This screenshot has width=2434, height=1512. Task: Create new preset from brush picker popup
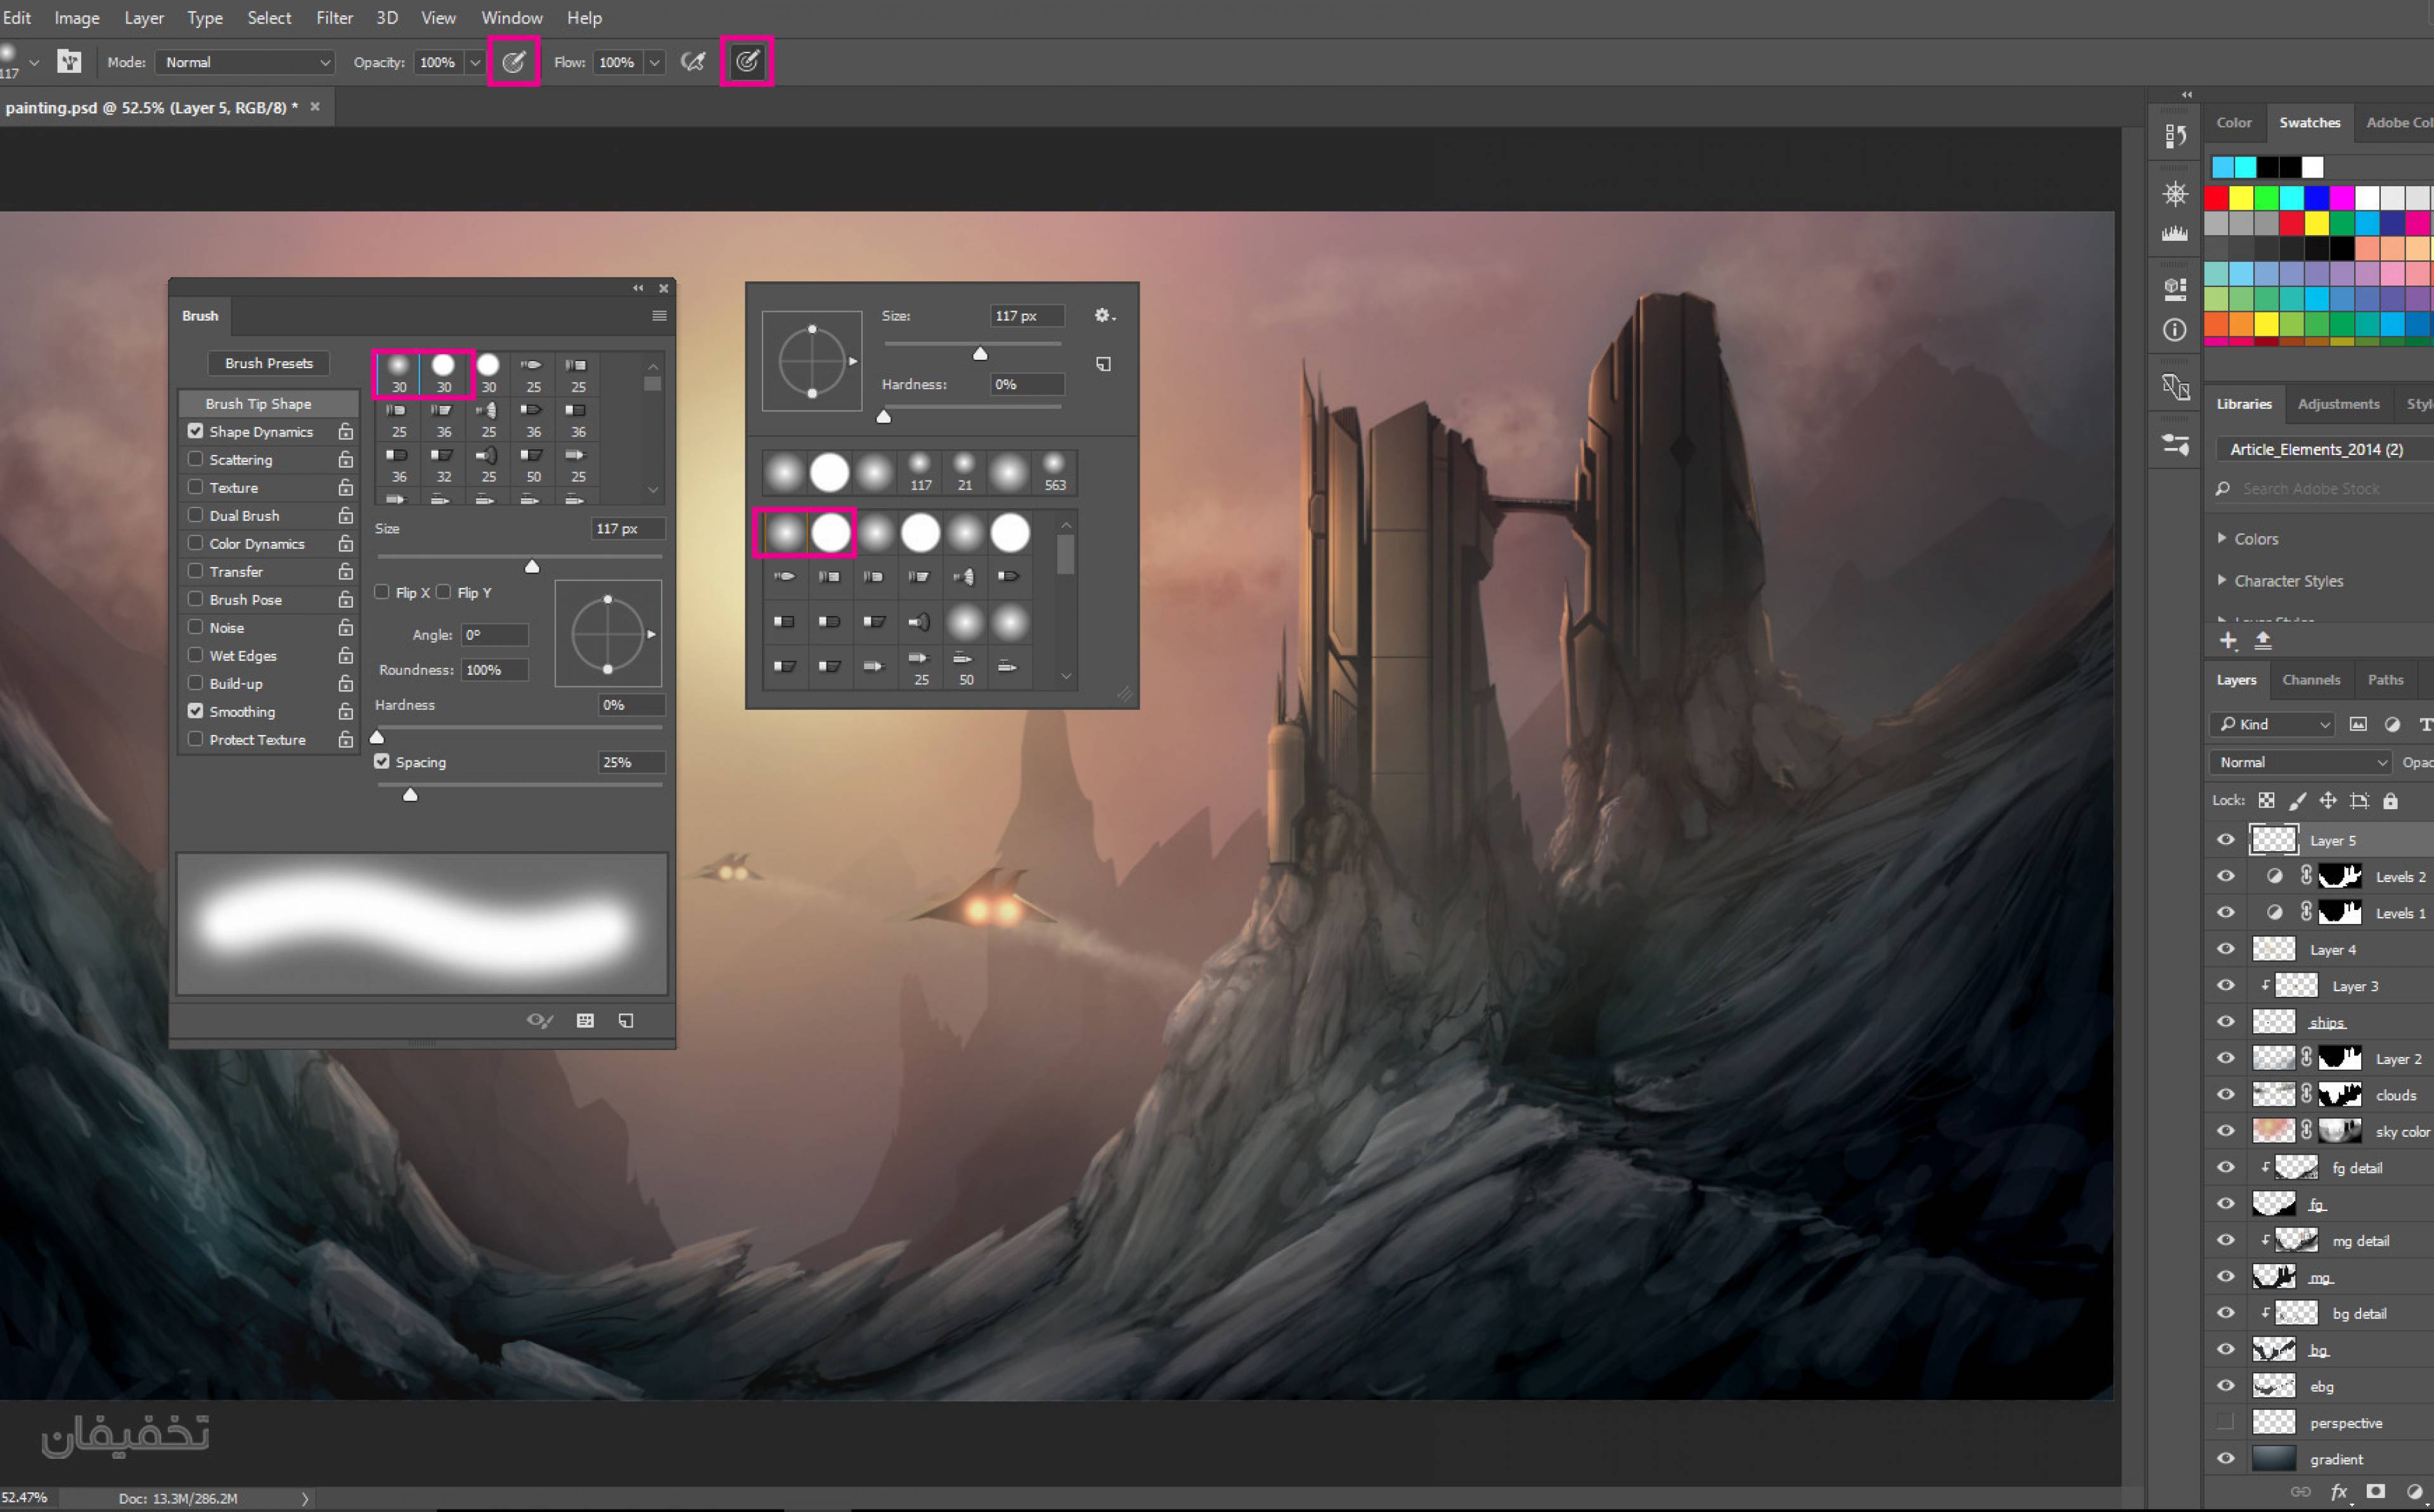pos(1103,364)
